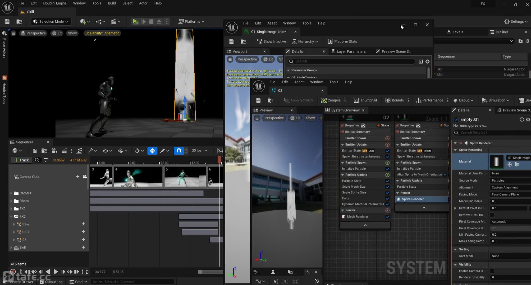Screen dimensions: 531x285
Task: Uncheck Empty001 emitter enabled checkbox
Action: [x=456, y=120]
